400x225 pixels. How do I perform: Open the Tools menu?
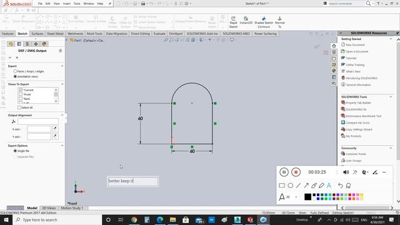coord(77,4)
